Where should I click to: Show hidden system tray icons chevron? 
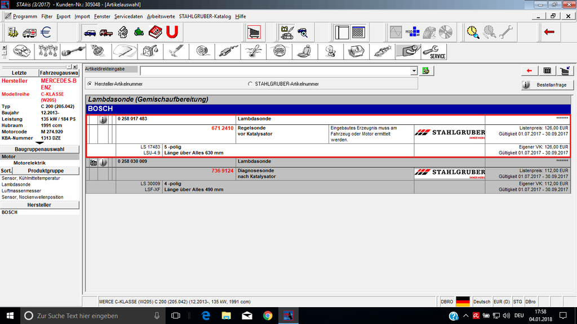pos(465,316)
